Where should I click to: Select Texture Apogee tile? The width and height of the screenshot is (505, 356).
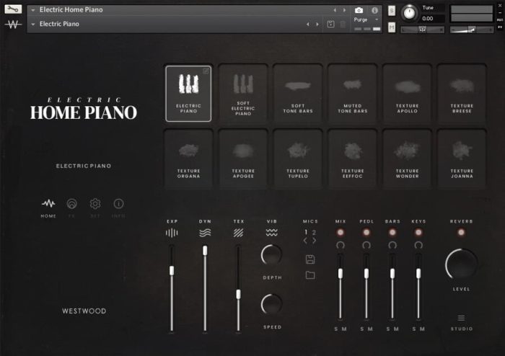pos(243,159)
